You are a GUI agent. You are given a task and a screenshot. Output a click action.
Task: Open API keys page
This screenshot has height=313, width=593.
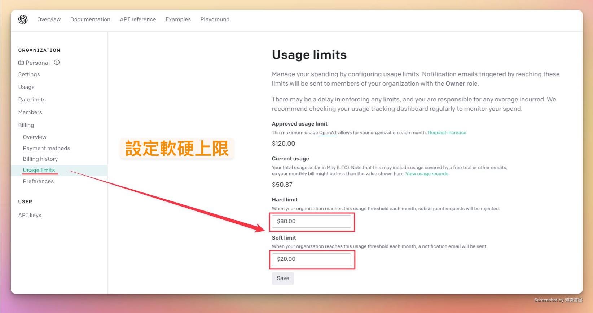[30, 215]
